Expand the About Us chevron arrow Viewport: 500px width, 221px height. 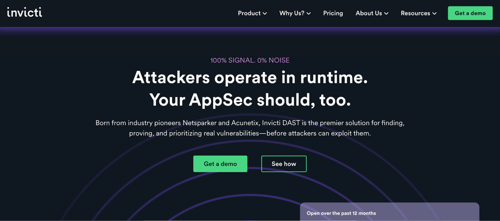point(386,14)
